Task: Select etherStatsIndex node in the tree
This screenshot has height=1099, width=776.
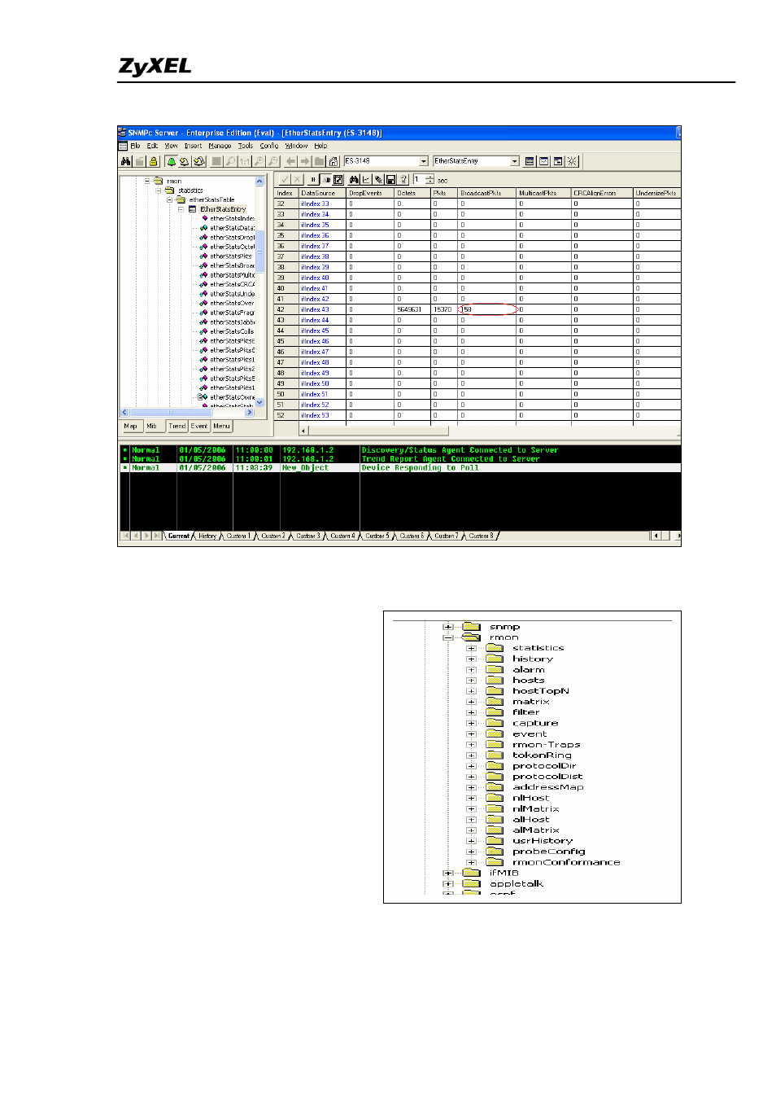Action: 232,218
